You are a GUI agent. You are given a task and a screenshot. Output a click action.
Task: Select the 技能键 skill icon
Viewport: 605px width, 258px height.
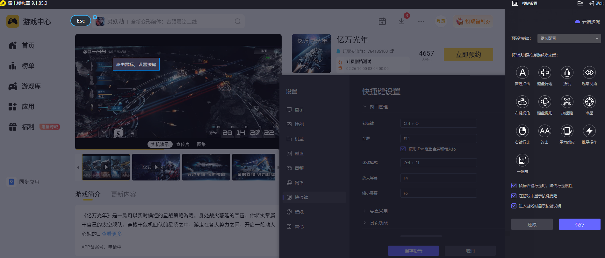pyautogui.click(x=567, y=102)
